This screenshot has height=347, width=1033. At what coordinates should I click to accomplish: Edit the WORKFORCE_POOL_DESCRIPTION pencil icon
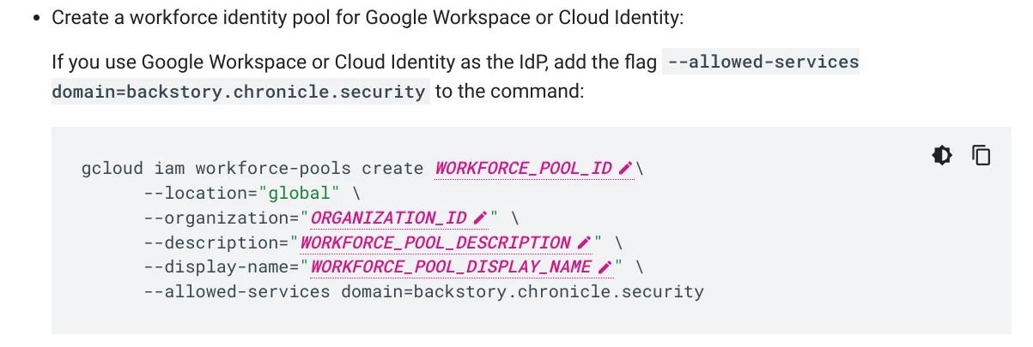coord(585,242)
